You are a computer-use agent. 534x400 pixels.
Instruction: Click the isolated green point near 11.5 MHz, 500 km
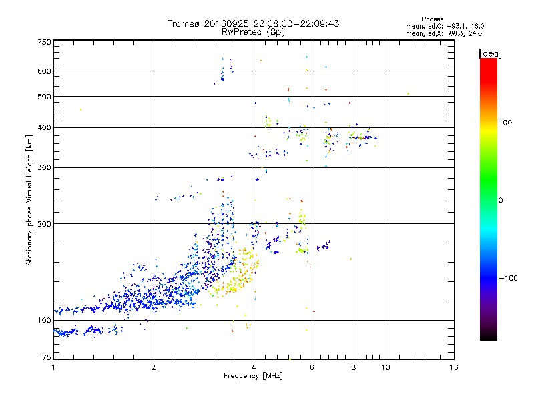click(x=408, y=93)
